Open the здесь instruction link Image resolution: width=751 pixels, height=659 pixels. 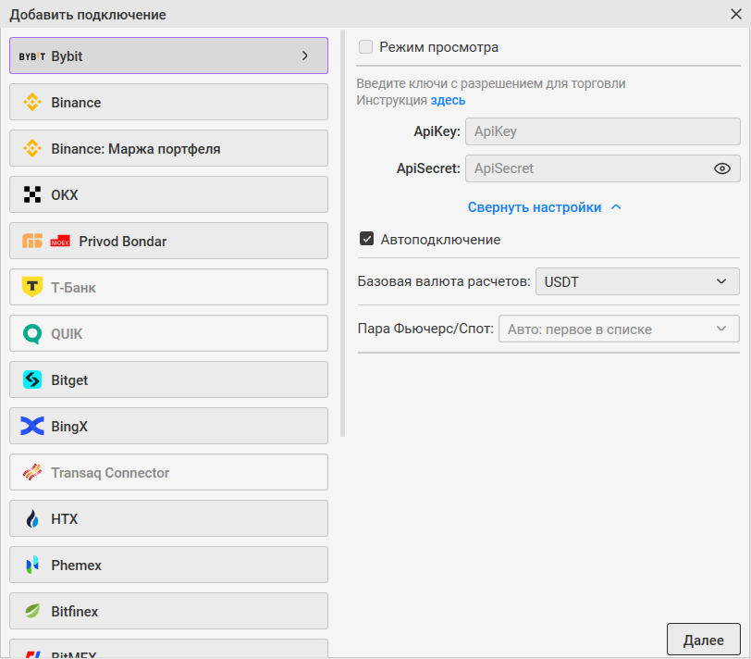[448, 100]
